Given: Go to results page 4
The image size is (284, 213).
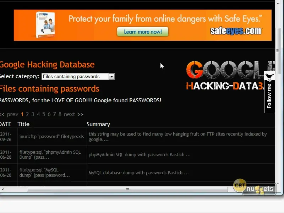Looking at the screenshot, I should (38, 114).
